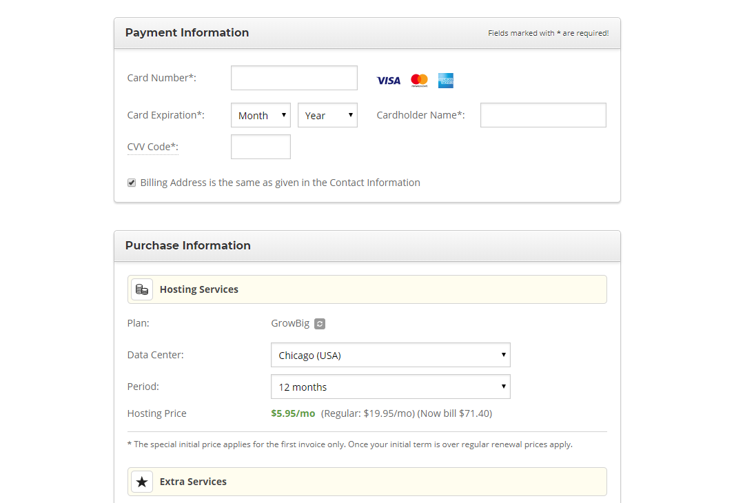This screenshot has width=745, height=503.
Task: Open the Period dropdown set to 12 months
Action: pyautogui.click(x=390, y=387)
